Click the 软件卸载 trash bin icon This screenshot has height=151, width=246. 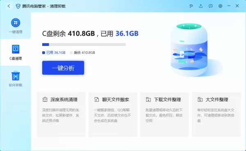point(16,76)
